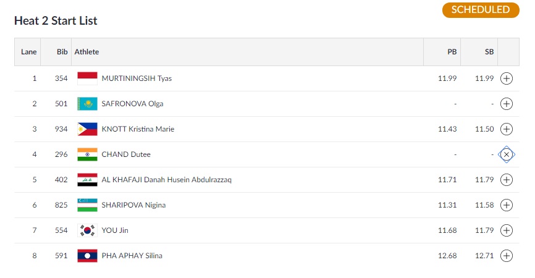
Task: Expand details for SAFRONOVA Olga row
Action: tap(507, 104)
